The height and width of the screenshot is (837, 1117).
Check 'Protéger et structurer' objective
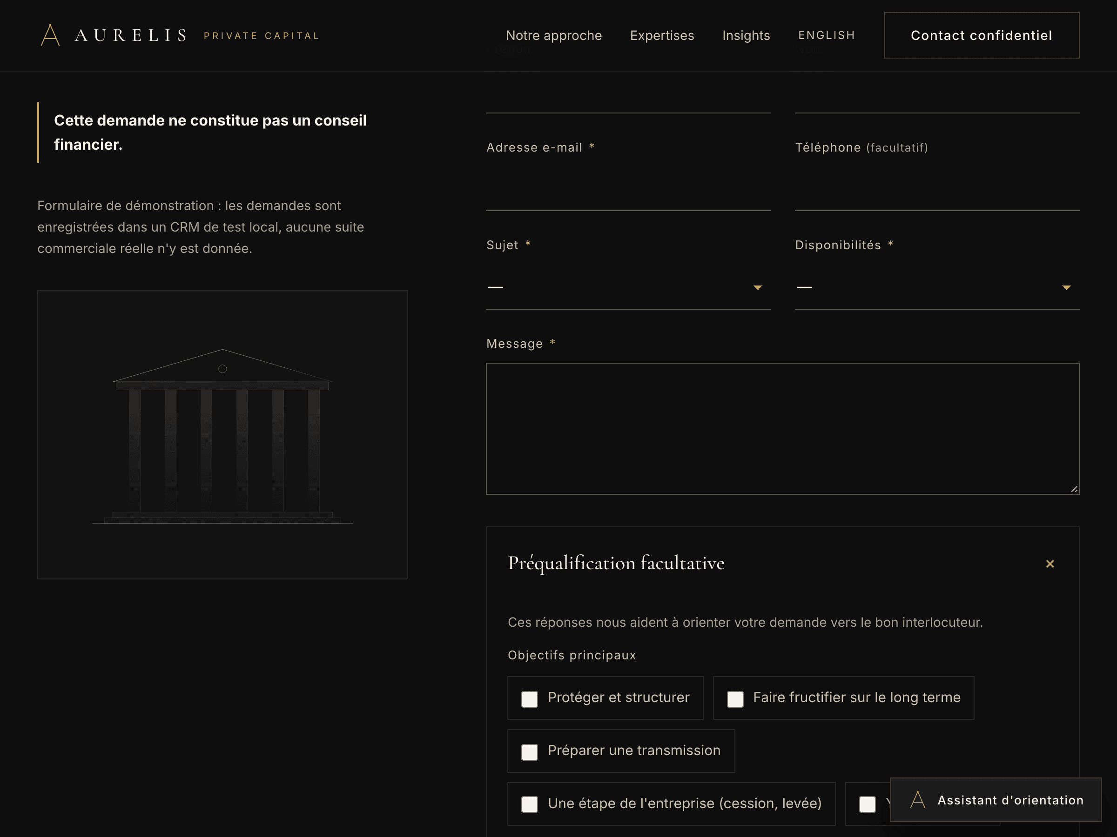530,699
